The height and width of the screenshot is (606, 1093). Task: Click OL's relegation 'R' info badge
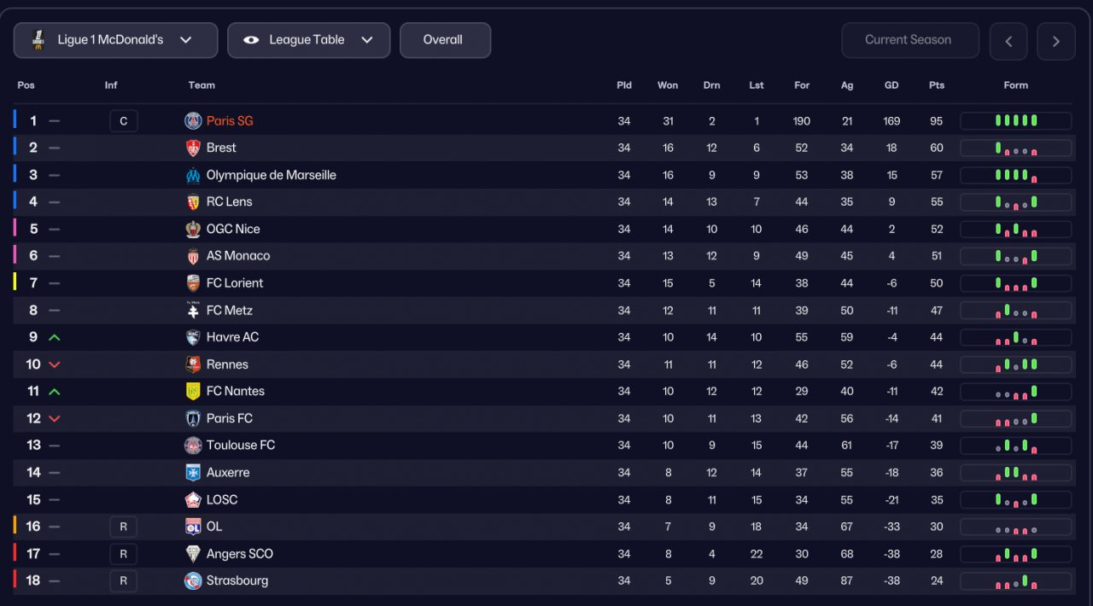pyautogui.click(x=123, y=527)
